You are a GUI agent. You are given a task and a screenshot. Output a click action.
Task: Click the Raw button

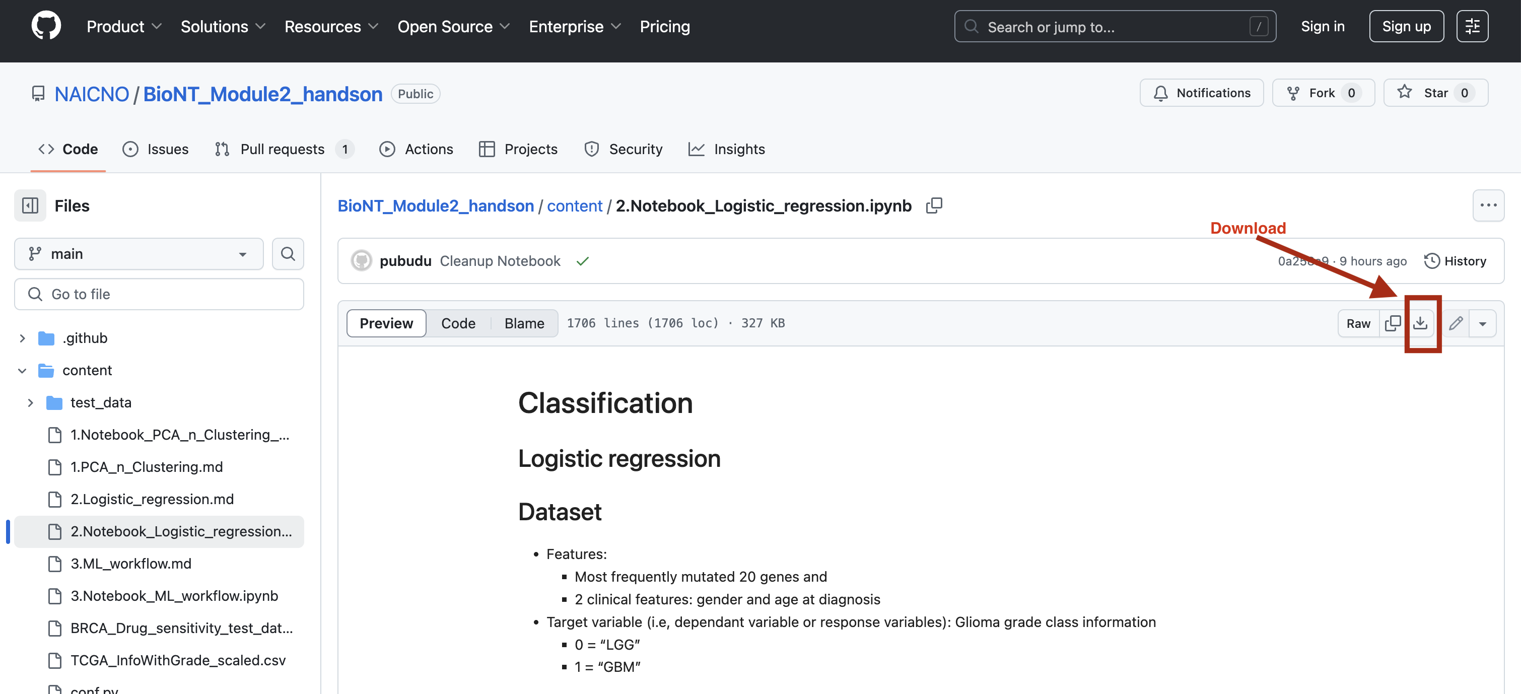pyautogui.click(x=1358, y=324)
